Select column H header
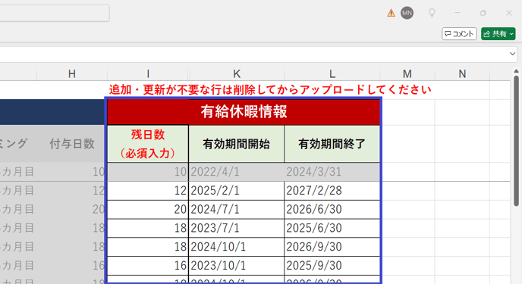The image size is (522, 284). [x=72, y=73]
